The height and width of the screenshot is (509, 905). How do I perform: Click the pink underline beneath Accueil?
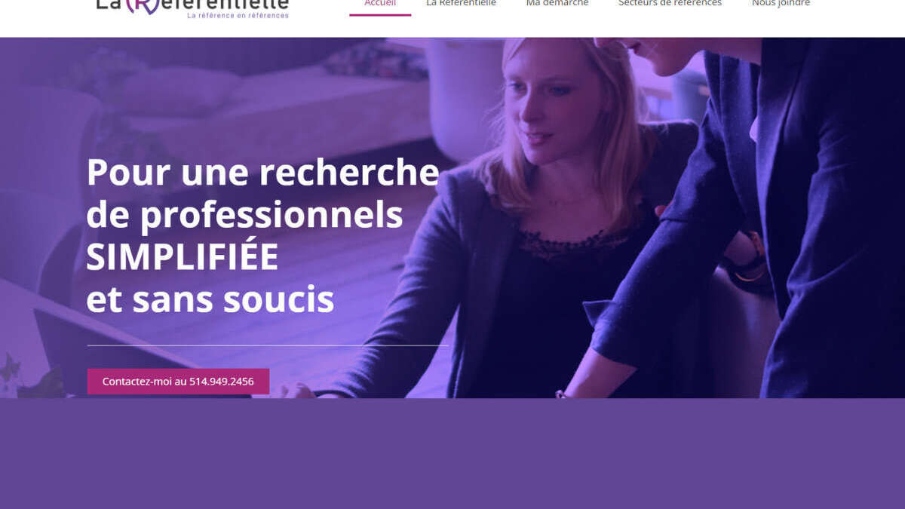(380, 15)
